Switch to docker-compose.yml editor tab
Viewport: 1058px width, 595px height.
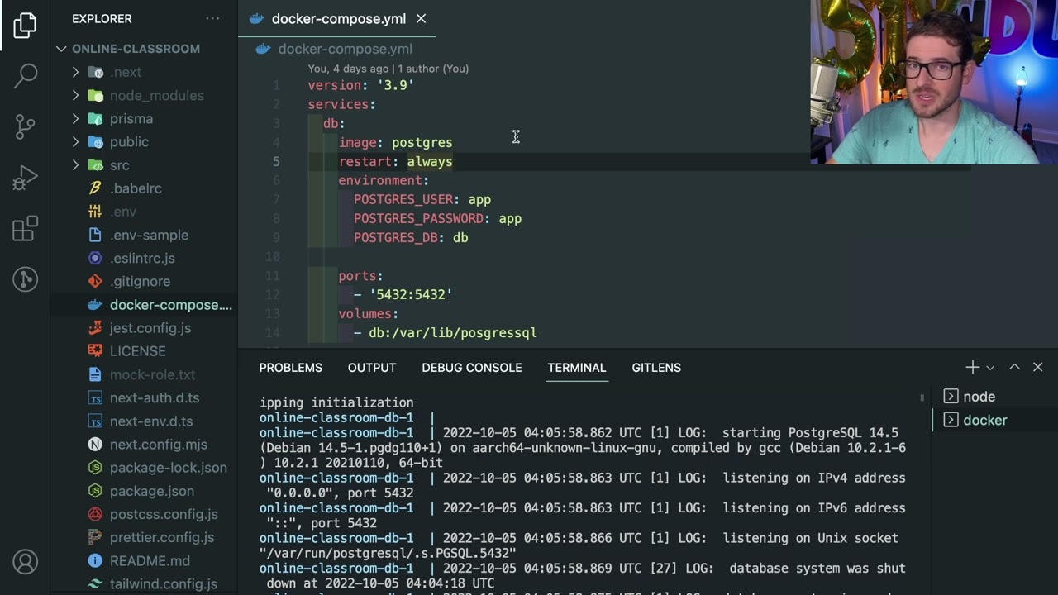click(x=338, y=18)
